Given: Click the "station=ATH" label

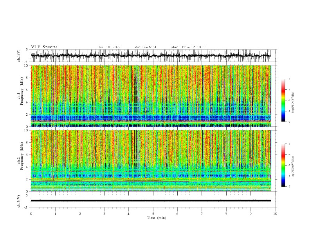Looking at the screenshot, I should point(145,47).
